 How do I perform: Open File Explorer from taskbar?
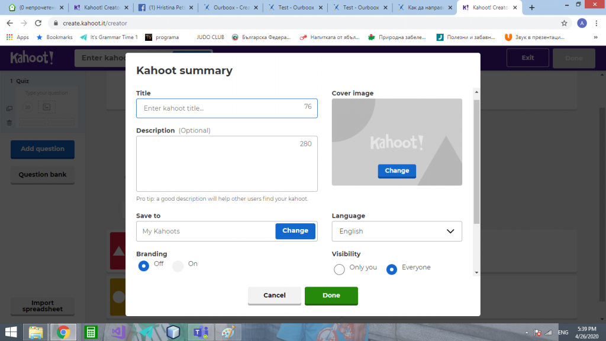(36, 332)
